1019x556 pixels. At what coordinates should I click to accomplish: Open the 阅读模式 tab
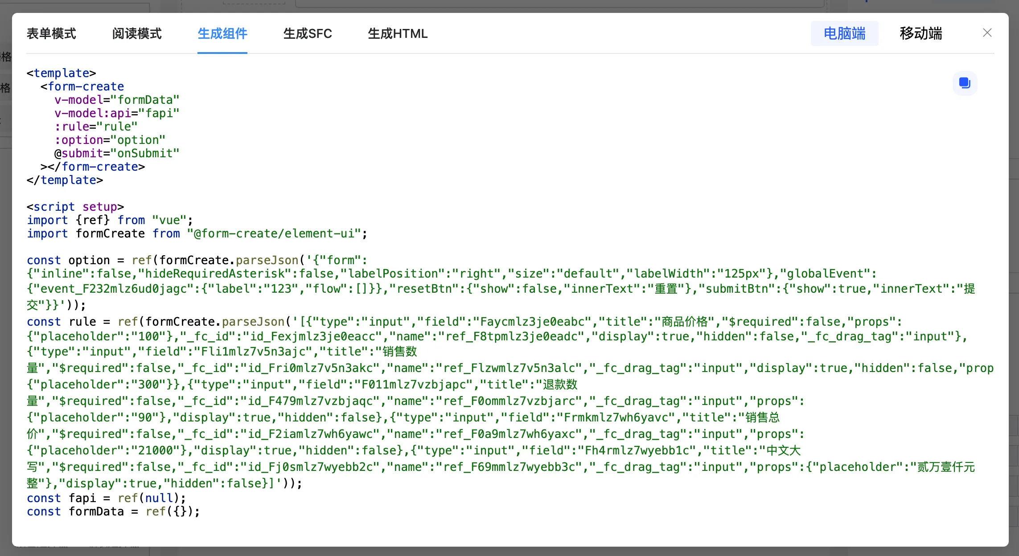(x=137, y=34)
